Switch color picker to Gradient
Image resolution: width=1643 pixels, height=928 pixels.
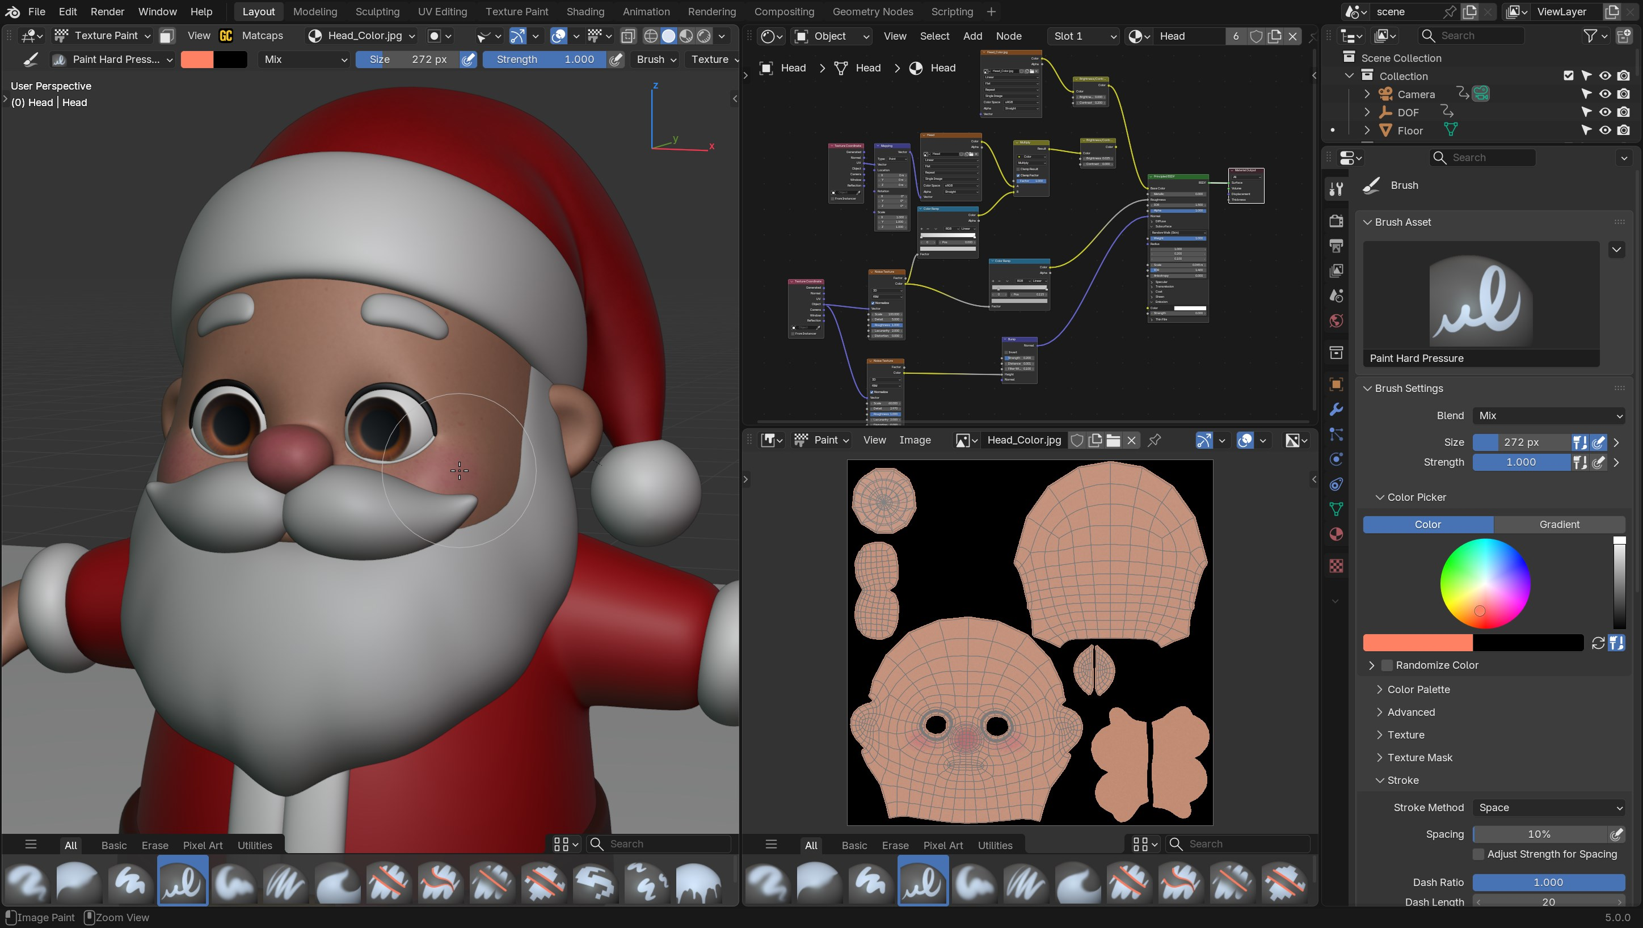click(x=1559, y=524)
